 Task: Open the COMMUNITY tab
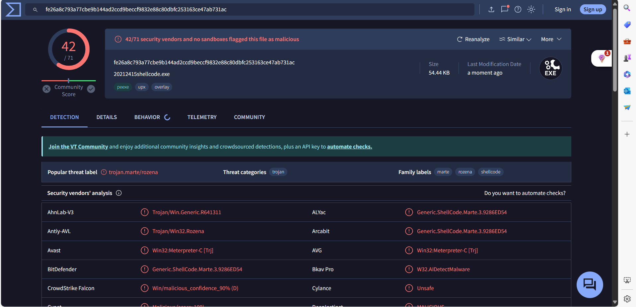pos(249,117)
